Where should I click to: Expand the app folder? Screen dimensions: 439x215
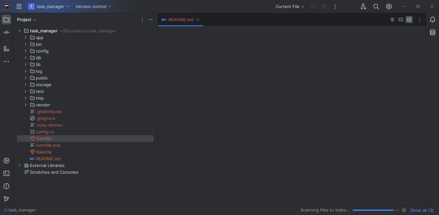point(26,37)
